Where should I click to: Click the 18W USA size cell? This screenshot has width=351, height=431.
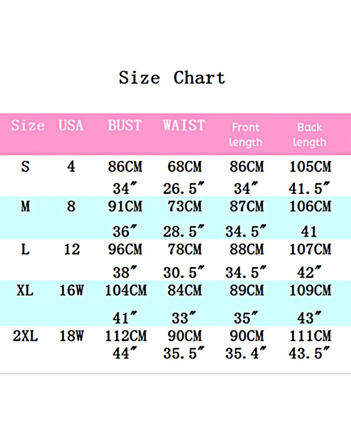pyautogui.click(x=71, y=336)
